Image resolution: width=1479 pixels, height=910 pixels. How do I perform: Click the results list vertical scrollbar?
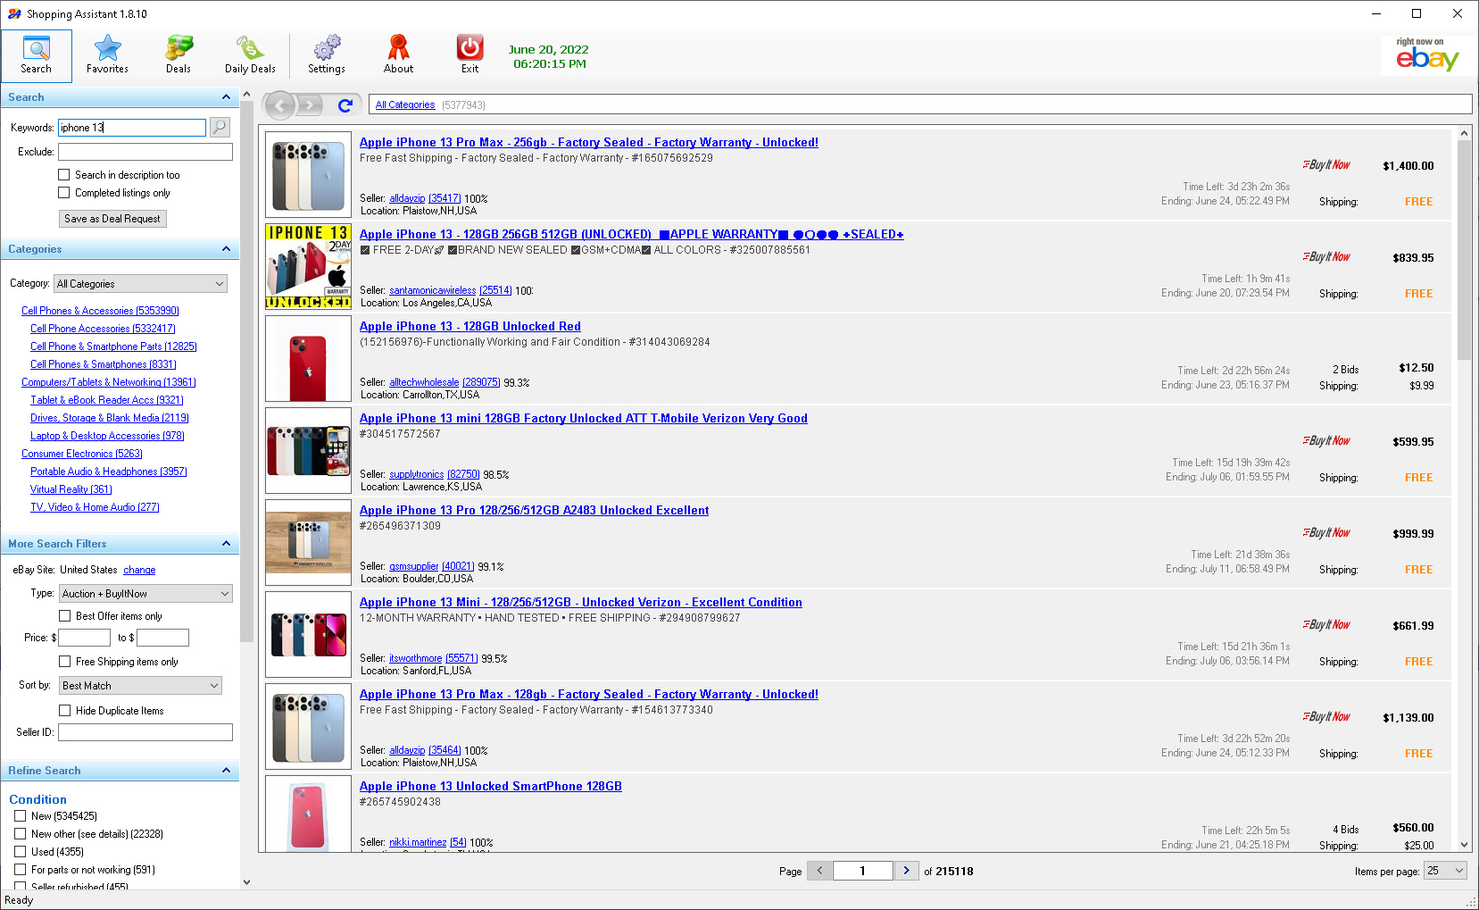(1464, 250)
